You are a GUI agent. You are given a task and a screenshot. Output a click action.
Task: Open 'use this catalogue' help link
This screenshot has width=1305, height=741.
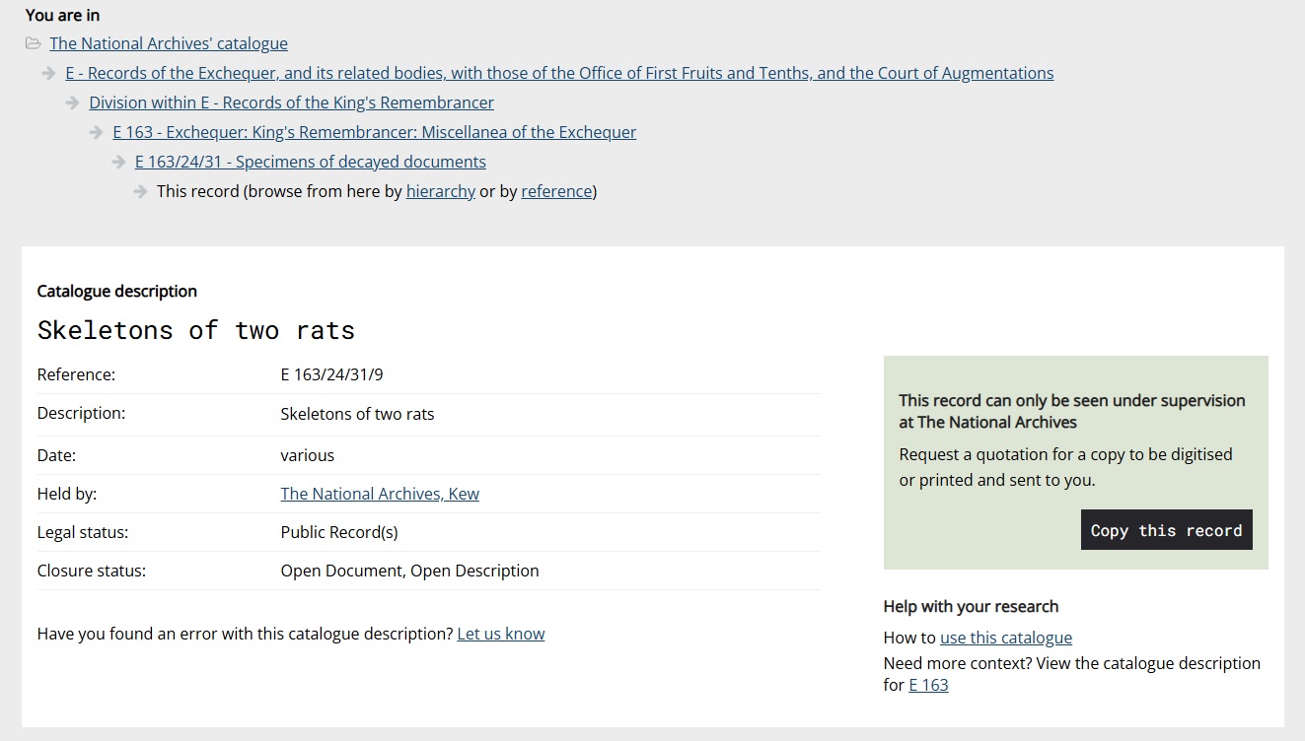(1005, 638)
